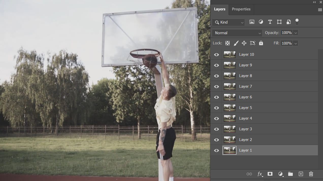Open the Opacity percentage dropdown
Image resolution: width=323 pixels, height=181 pixels.
click(295, 32)
